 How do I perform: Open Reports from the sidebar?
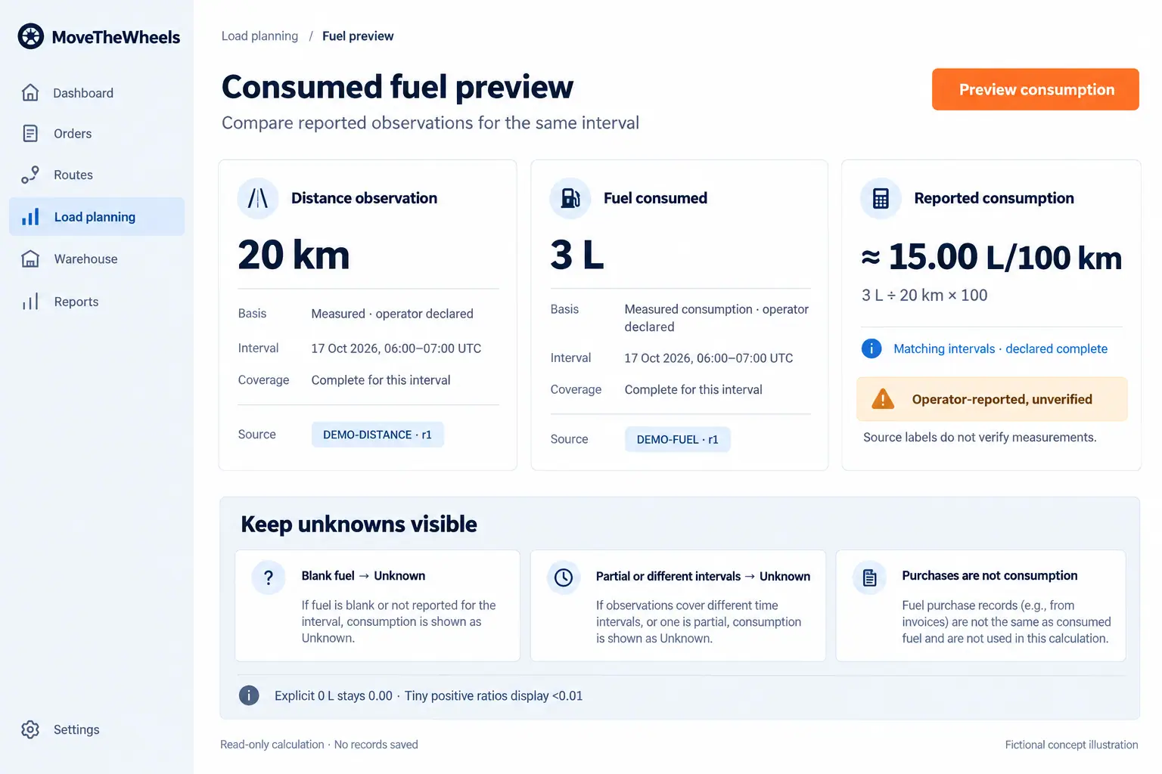coord(97,302)
